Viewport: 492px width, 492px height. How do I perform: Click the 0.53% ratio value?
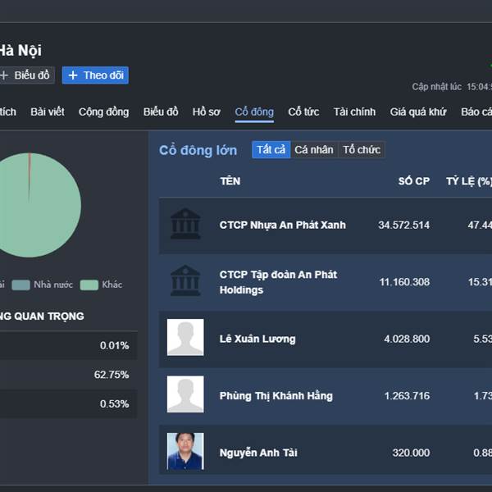click(114, 403)
